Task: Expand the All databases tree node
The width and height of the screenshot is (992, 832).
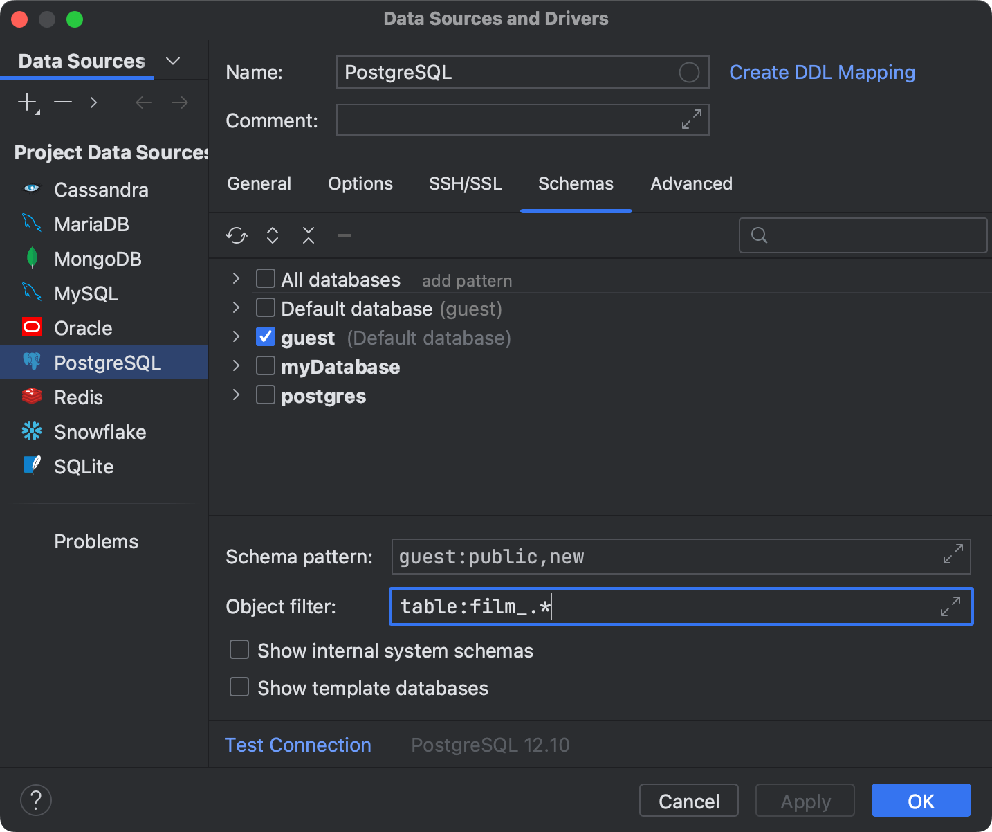Action: (x=236, y=278)
